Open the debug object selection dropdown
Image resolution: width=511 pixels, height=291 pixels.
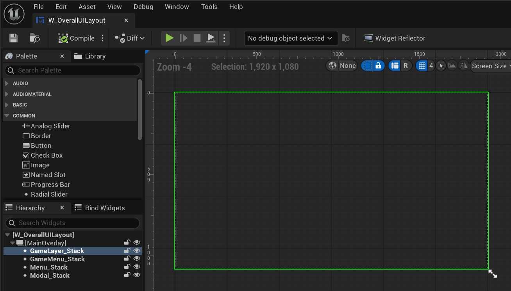(291, 38)
